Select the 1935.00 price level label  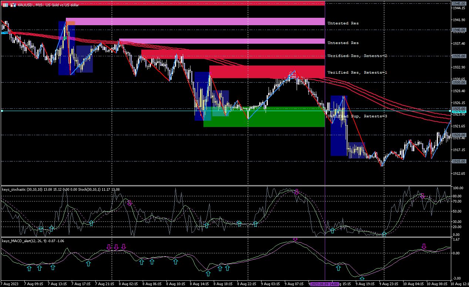coord(459,56)
